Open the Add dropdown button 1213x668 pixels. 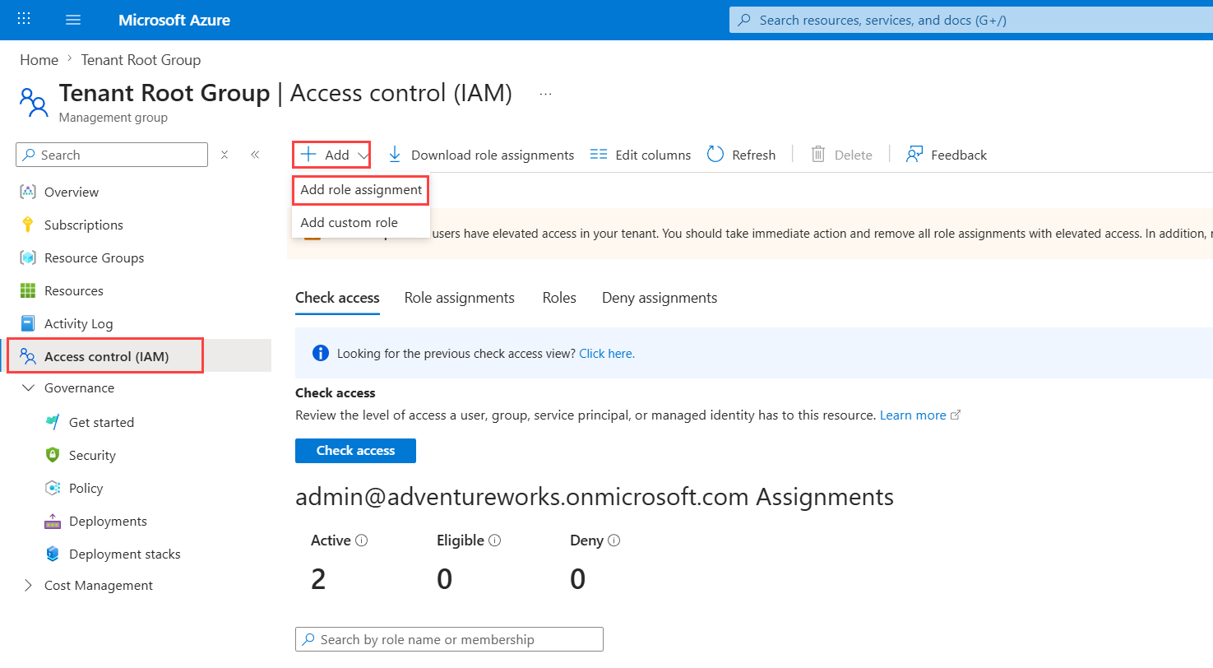(331, 155)
